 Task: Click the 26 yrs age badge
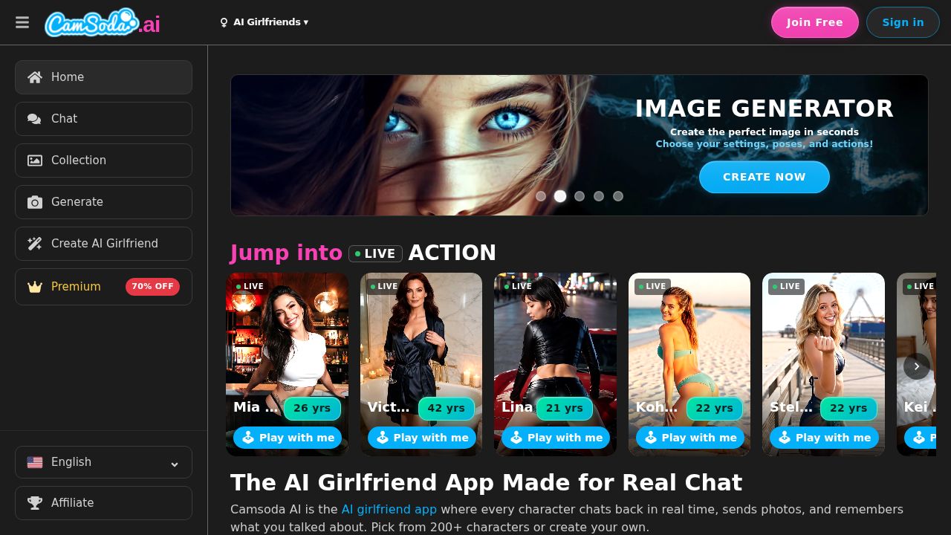coord(312,408)
